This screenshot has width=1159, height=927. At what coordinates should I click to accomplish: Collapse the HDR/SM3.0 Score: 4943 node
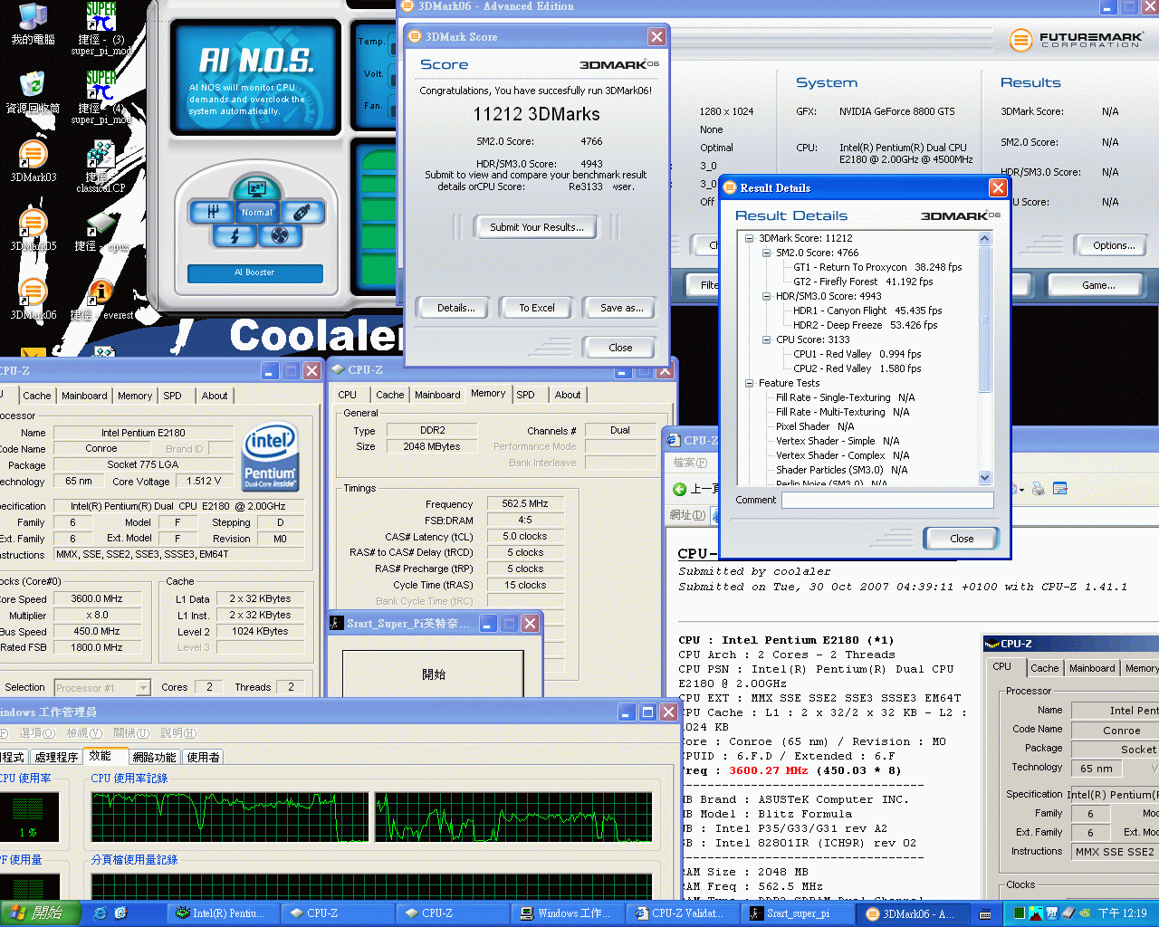(x=766, y=296)
